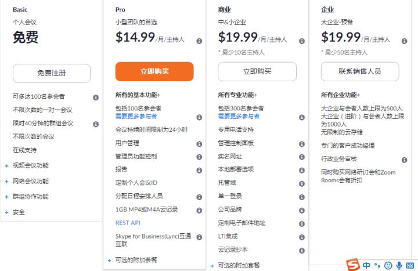Open REST API link

click(128, 223)
